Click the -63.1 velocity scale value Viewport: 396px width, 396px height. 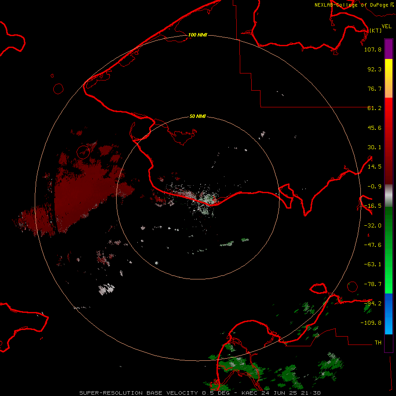[x=373, y=264]
